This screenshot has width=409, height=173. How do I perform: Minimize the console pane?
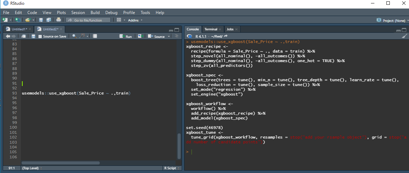[x=398, y=30]
